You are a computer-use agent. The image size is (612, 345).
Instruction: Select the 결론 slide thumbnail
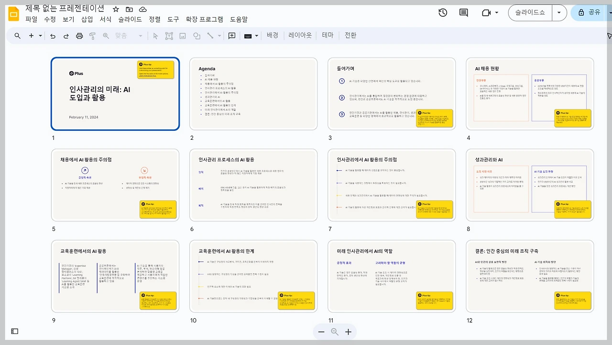point(530,276)
